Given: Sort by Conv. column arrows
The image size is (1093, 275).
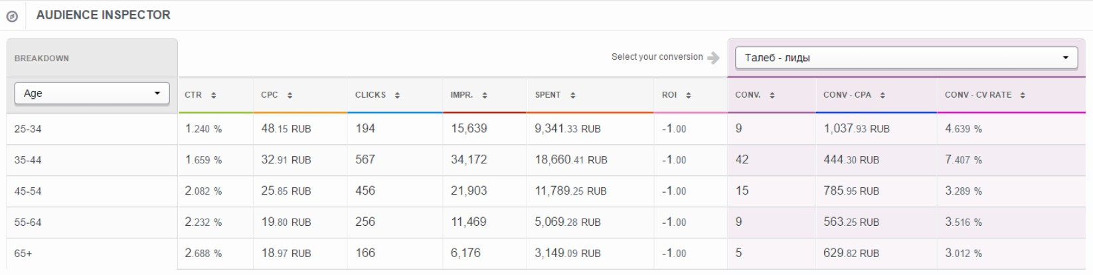Looking at the screenshot, I should 772,96.
